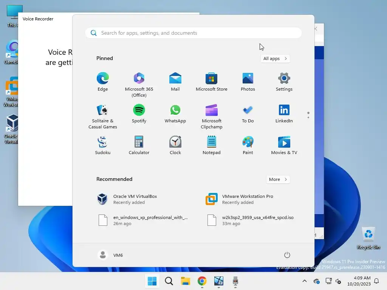Open w2k3sp2_3959_usa_x64fre_spcd.iso file

tap(249, 220)
